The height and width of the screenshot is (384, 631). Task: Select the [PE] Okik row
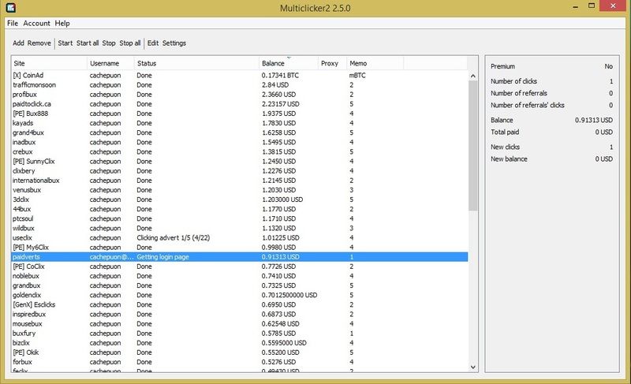[x=240, y=352]
